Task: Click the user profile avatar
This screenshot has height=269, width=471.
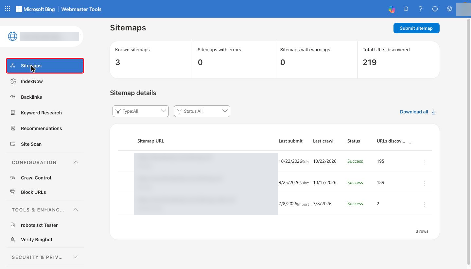Action: 463,9
